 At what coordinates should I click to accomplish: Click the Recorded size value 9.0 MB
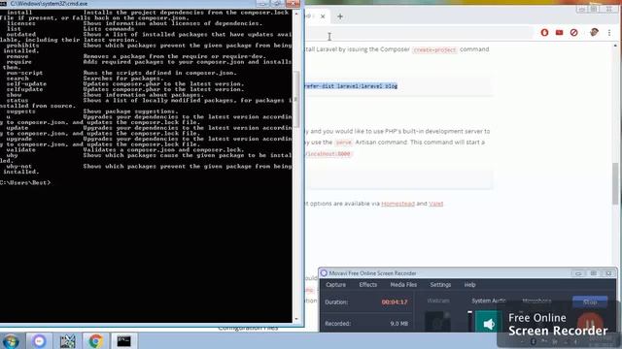398,323
